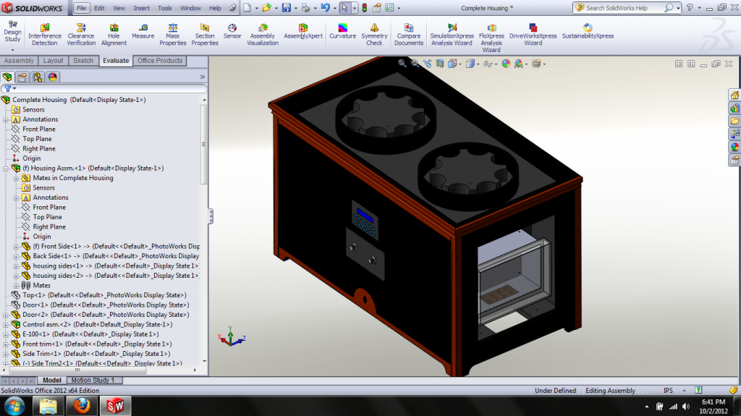741x416 pixels.
Task: Switch to DisplayManager tab icon
Action: click(52, 77)
